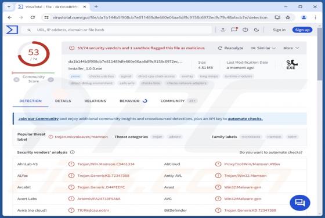
Task: Click Do you want to automate checks?
Action: click(270, 152)
